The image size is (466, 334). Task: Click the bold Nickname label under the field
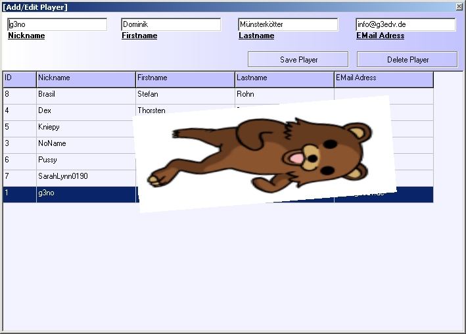pos(26,36)
